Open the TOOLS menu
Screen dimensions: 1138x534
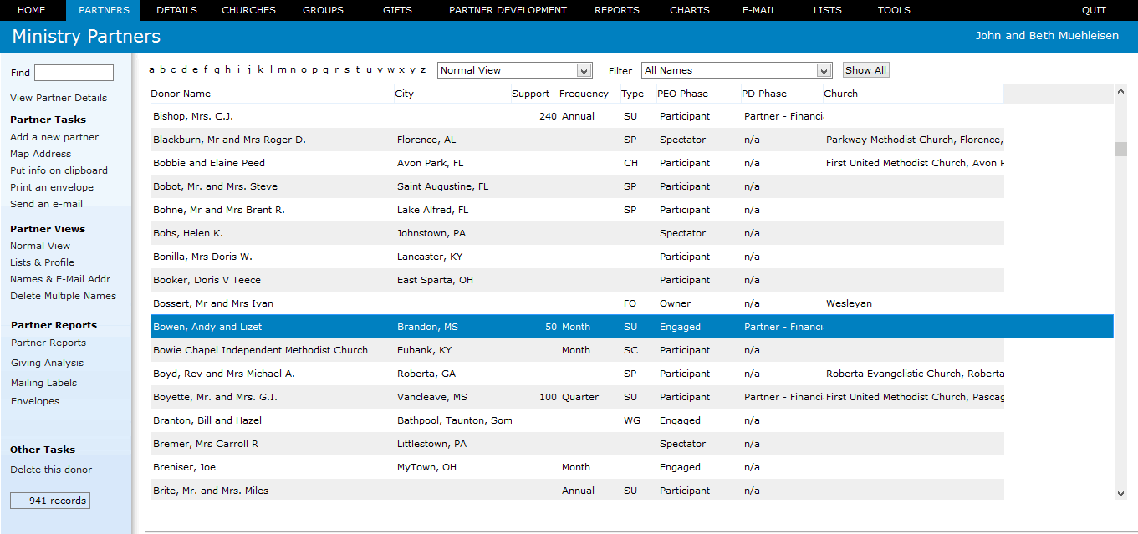(x=894, y=10)
